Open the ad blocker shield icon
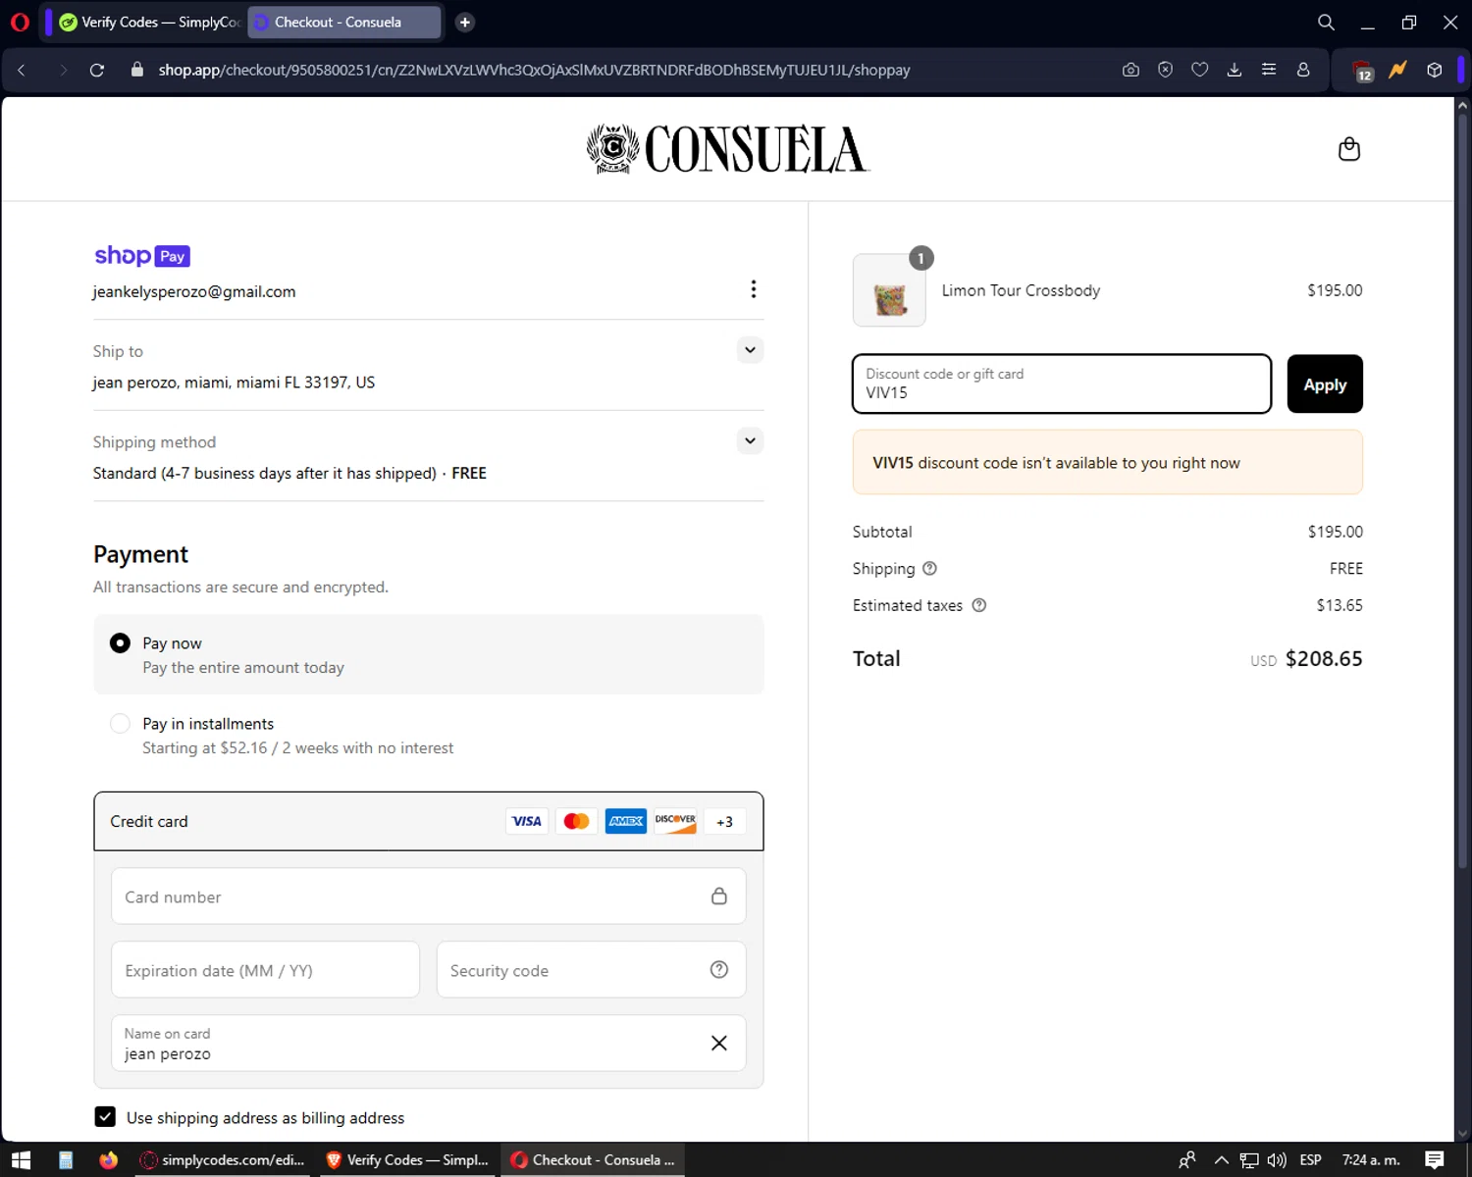Screen dimensions: 1472x1177 point(1165,70)
